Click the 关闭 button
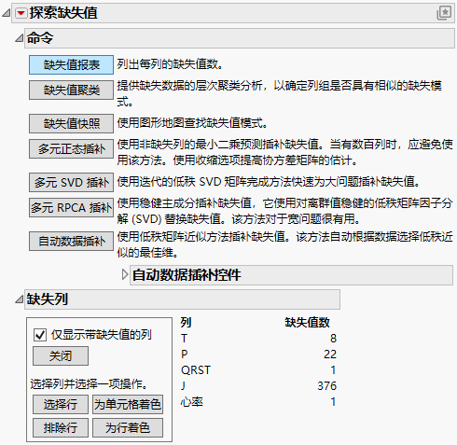Viewport: 457px width, 445px height. [x=61, y=355]
